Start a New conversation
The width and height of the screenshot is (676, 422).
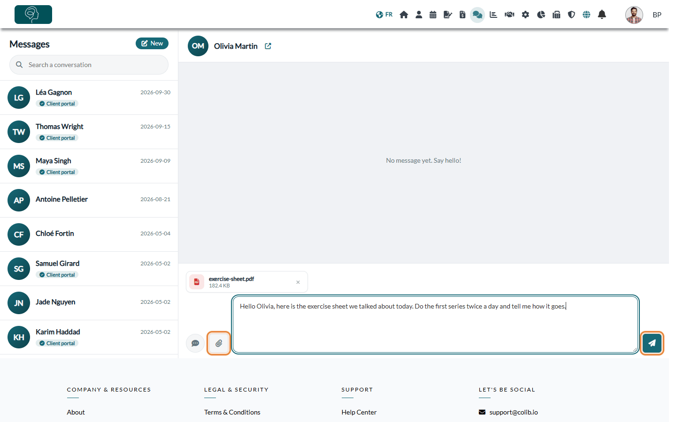coord(152,43)
